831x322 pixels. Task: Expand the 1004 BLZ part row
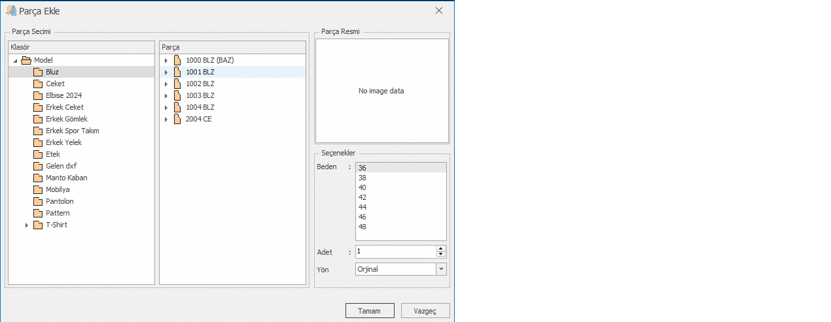click(166, 107)
